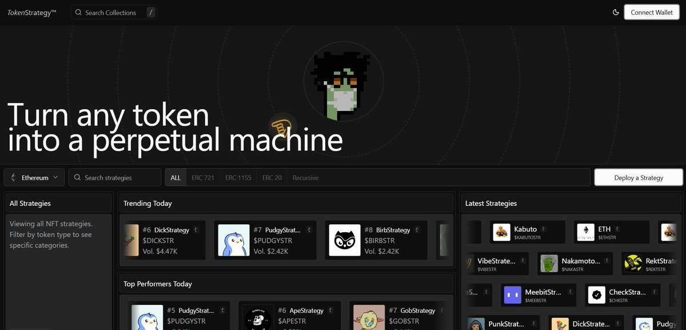This screenshot has width=686, height=330.
Task: Click the $MEEBSTR ticker text
Action: (536, 301)
